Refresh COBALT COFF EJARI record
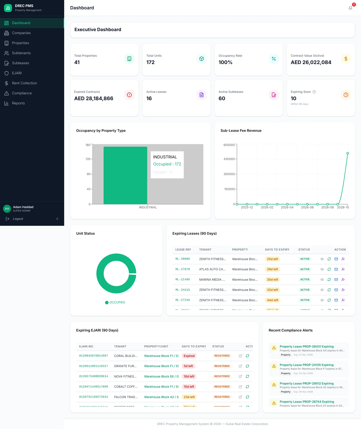 pyautogui.click(x=247, y=387)
